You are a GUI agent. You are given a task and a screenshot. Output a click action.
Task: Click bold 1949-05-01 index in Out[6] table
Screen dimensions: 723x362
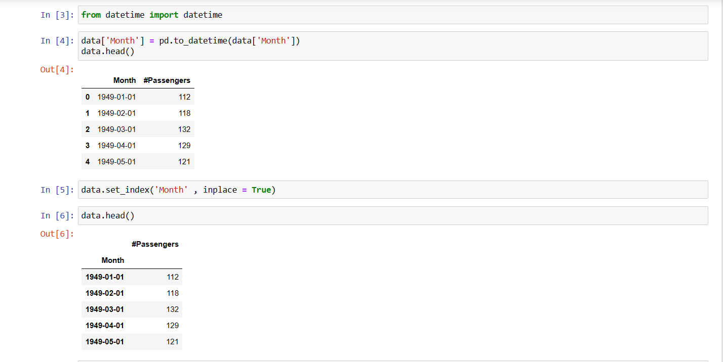click(105, 342)
